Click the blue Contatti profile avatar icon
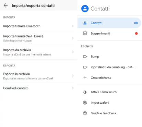This screenshot has height=127, width=142. click(x=85, y=9)
